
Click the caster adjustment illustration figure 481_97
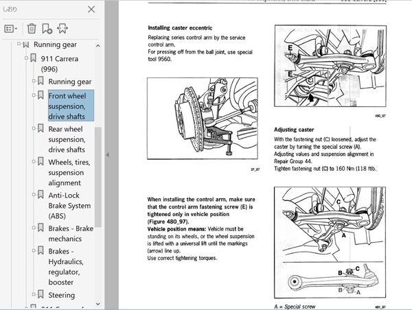tap(330, 243)
